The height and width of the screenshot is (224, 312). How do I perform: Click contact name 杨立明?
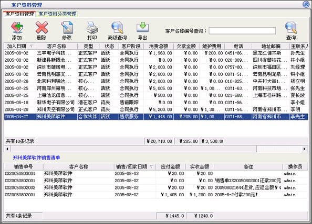pos(297,81)
